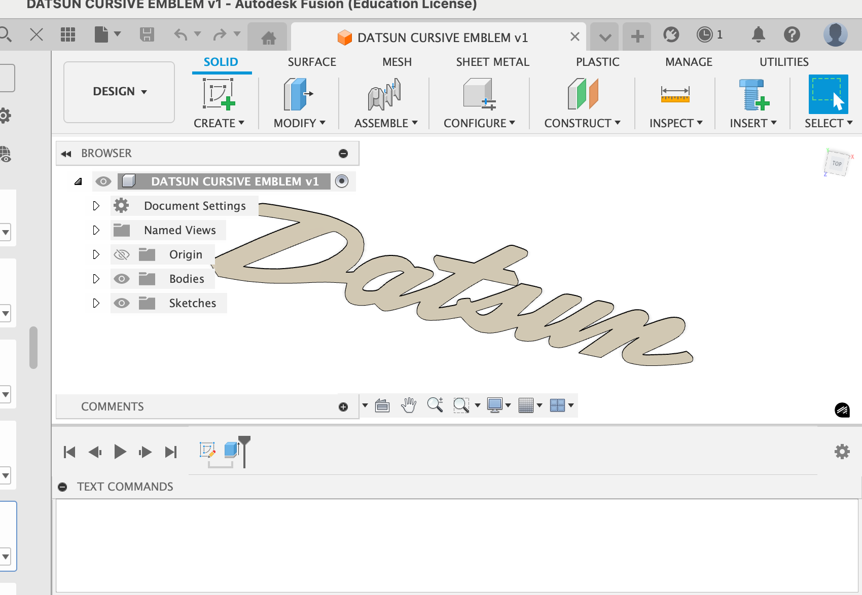Collapse the browser with double-arrow
The height and width of the screenshot is (595, 862).
pyautogui.click(x=66, y=154)
